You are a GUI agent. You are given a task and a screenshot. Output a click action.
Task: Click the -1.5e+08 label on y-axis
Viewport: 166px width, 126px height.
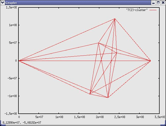point(11,113)
